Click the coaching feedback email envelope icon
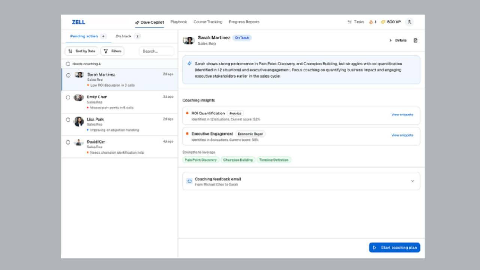 (x=189, y=181)
